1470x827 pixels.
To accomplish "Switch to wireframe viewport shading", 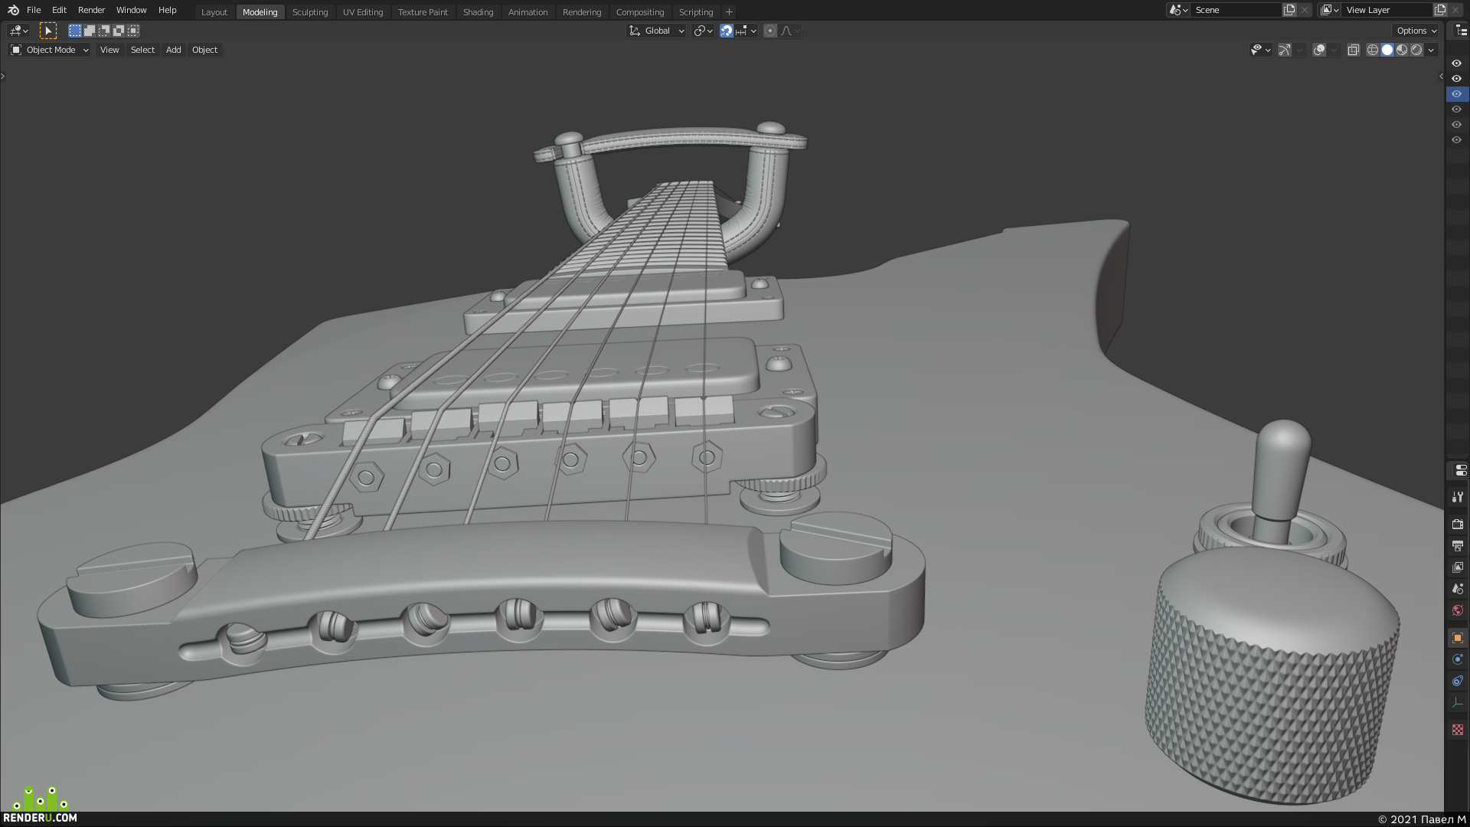I will tap(1372, 50).
